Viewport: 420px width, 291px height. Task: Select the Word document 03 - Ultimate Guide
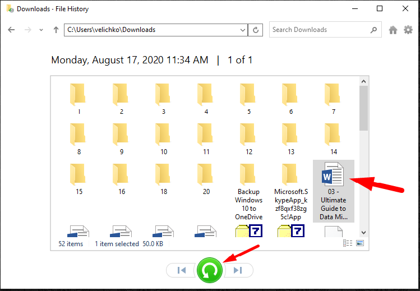(x=333, y=191)
